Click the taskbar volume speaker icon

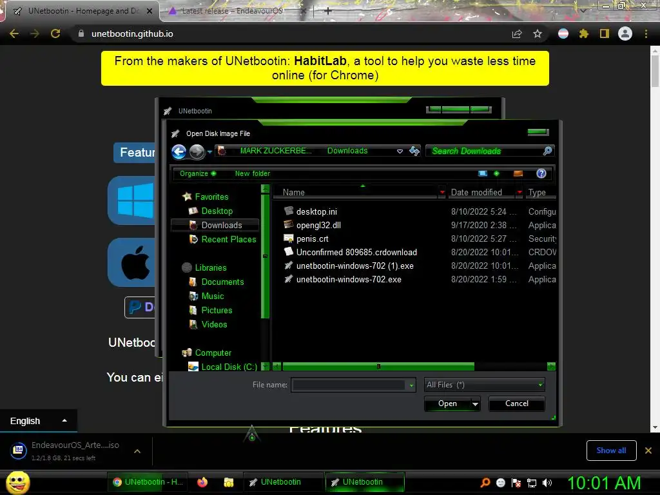[x=547, y=482]
